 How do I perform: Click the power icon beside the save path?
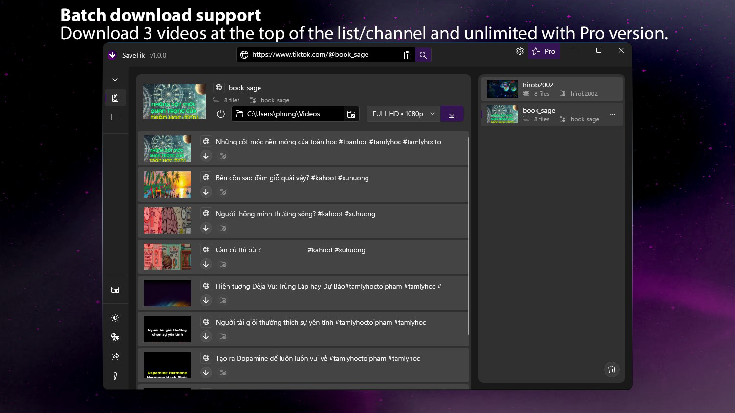221,114
